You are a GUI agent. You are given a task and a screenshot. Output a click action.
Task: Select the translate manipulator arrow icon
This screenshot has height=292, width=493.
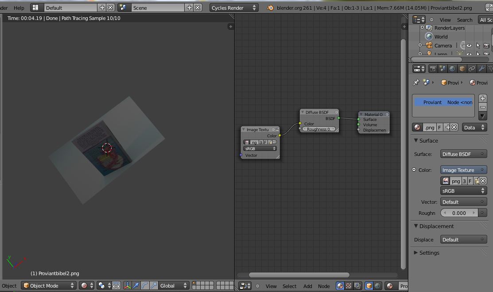pos(136,285)
